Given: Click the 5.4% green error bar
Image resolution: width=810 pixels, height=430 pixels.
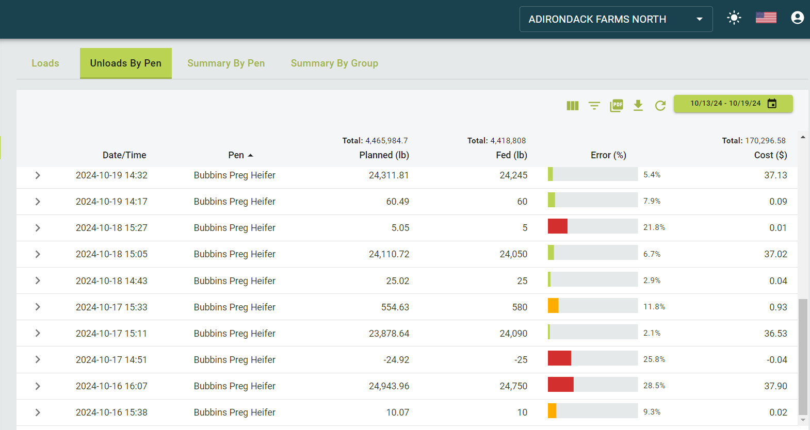Looking at the screenshot, I should click(550, 174).
